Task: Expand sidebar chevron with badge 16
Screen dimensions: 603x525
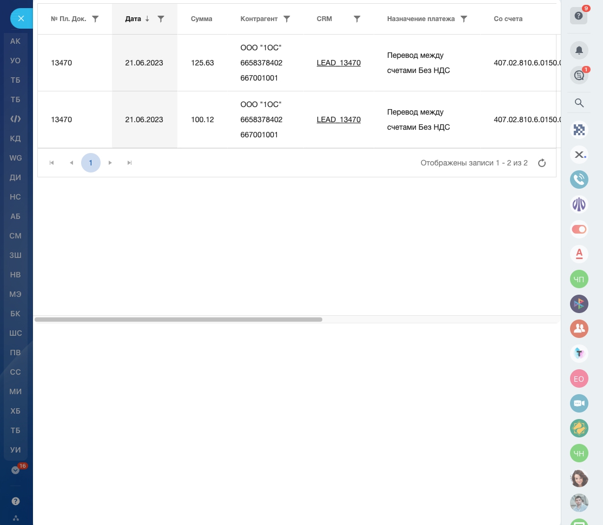Action: [15, 470]
